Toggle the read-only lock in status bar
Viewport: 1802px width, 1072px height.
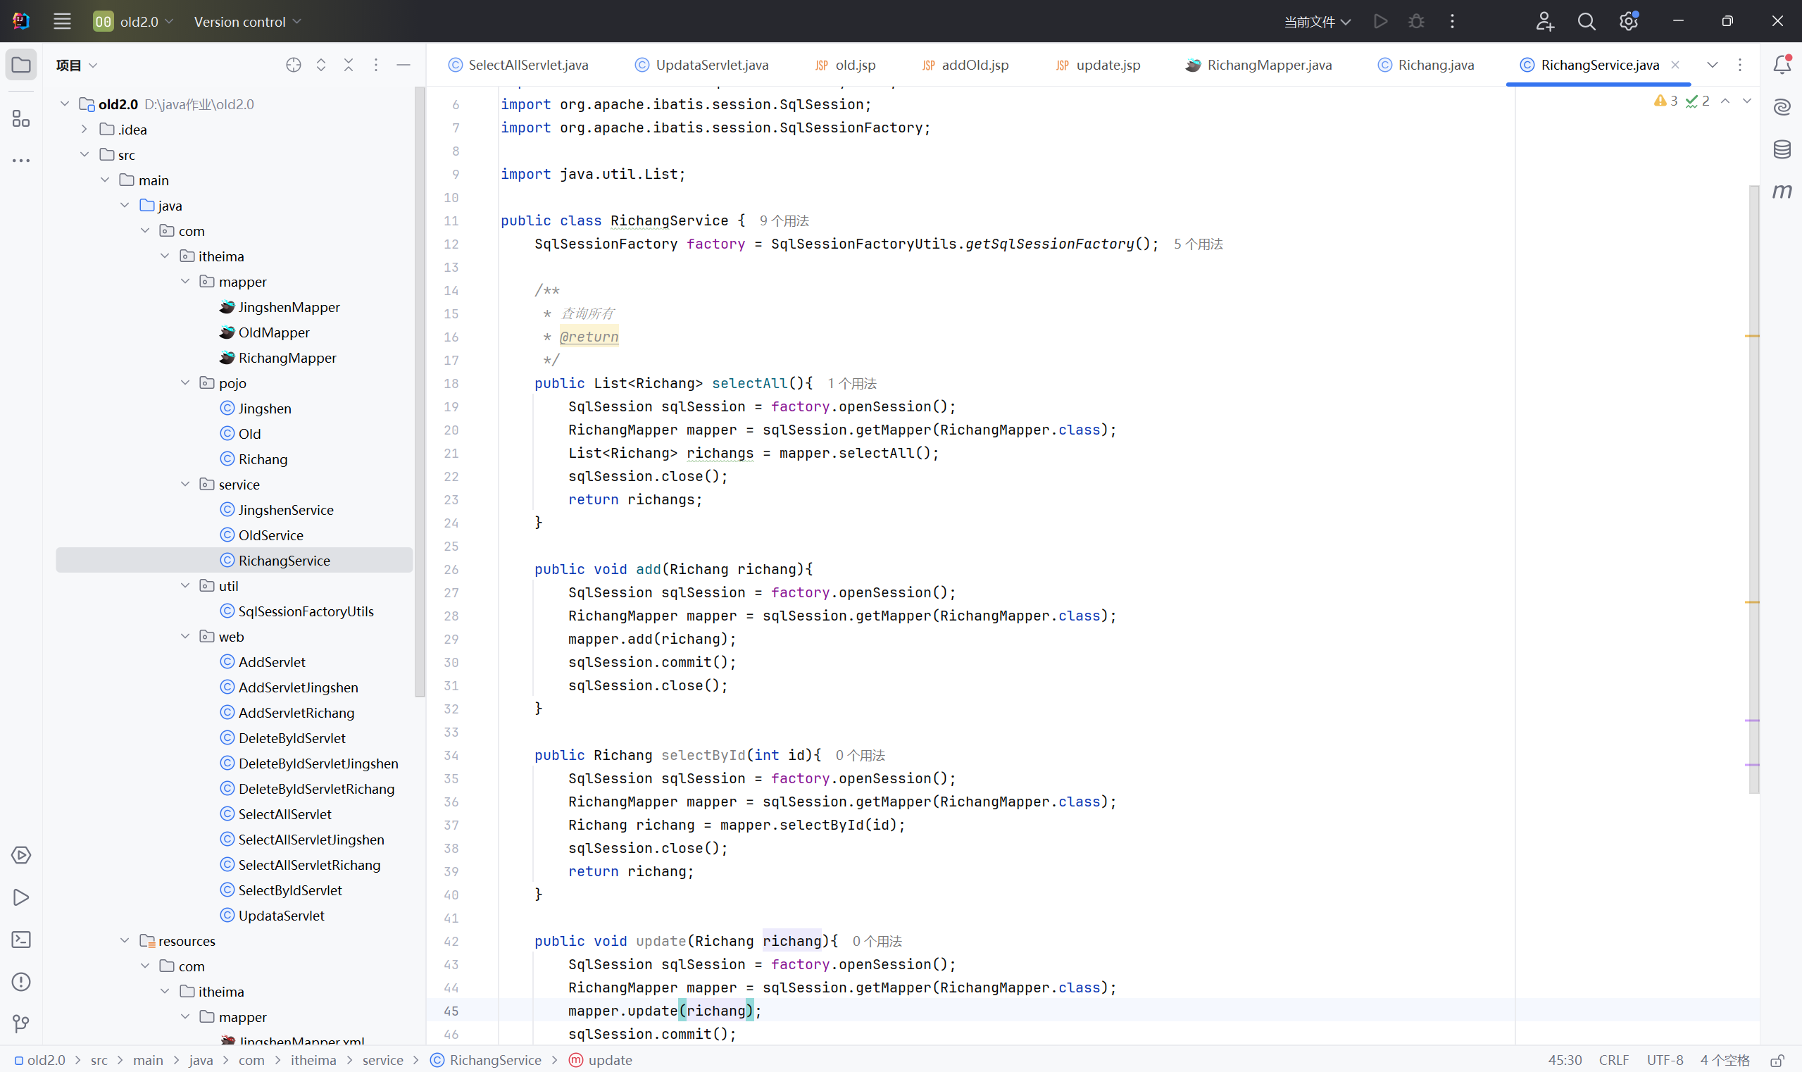click(x=1777, y=1060)
